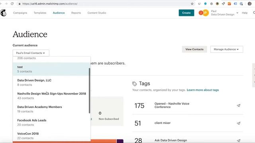Send campaign to Ask Data Driven Design tag
This screenshot has width=255, height=143.
click(239, 140)
